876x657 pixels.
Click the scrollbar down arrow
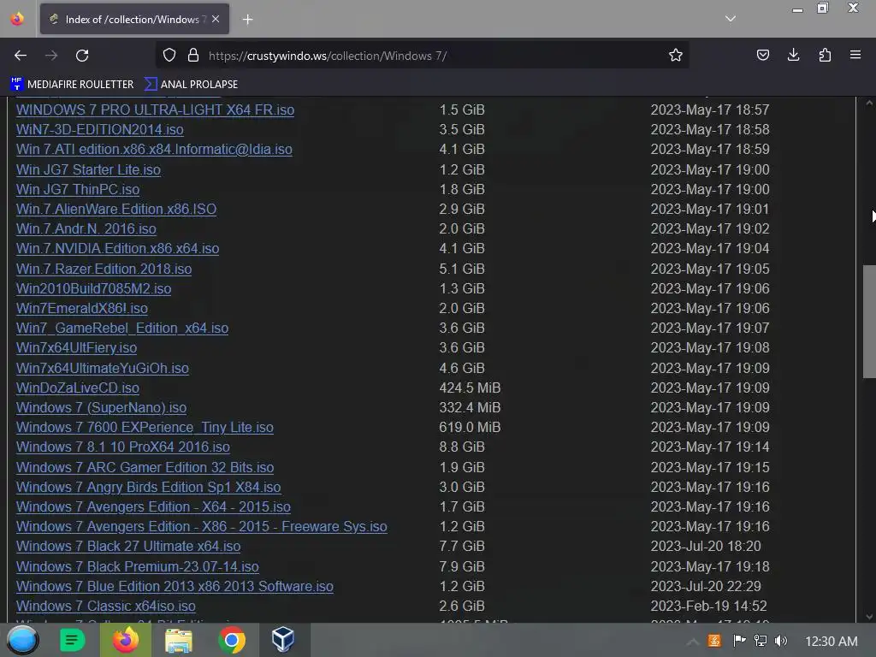pos(869,617)
